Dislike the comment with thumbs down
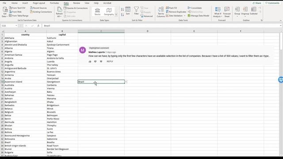The image size is (283, 159). pyautogui.click(x=96, y=62)
